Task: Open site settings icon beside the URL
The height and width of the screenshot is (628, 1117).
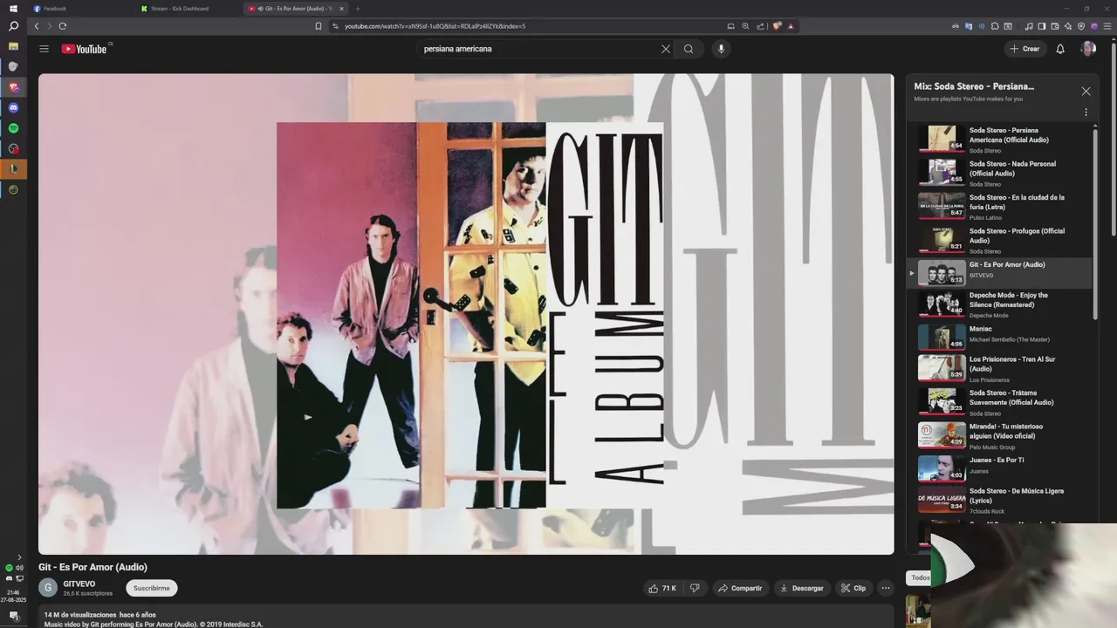Action: click(x=335, y=26)
